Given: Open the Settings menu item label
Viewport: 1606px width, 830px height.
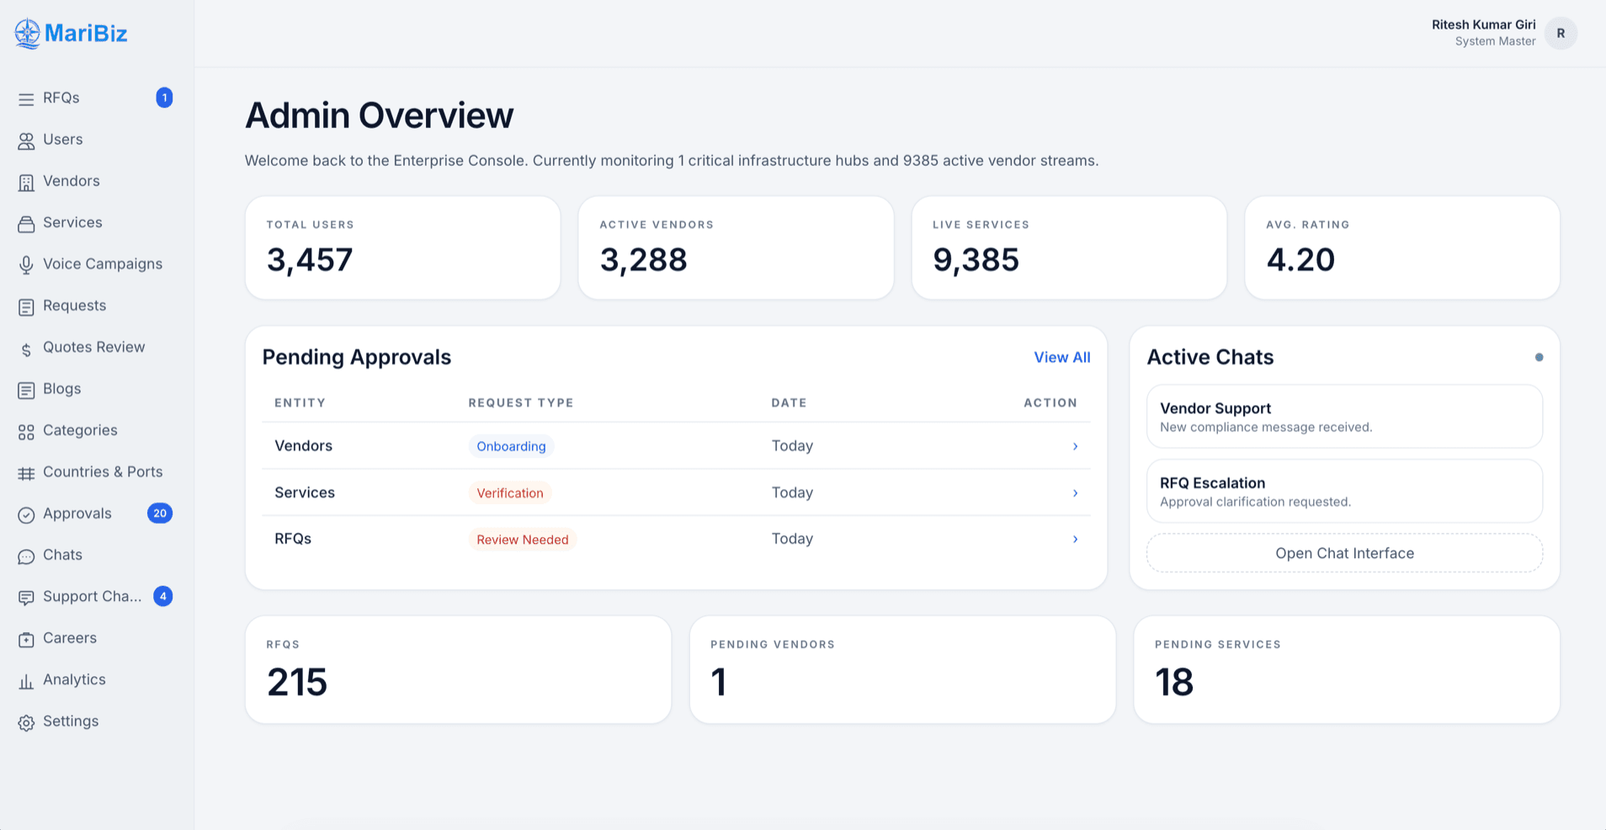Looking at the screenshot, I should coord(71,721).
